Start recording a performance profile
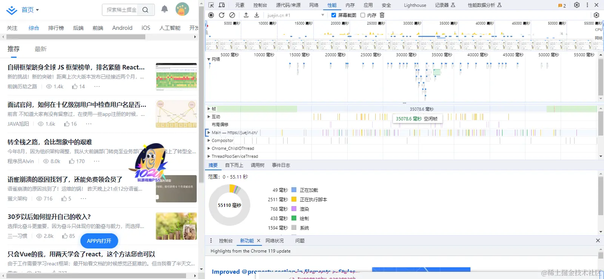This screenshot has width=604, height=279. tap(211, 15)
